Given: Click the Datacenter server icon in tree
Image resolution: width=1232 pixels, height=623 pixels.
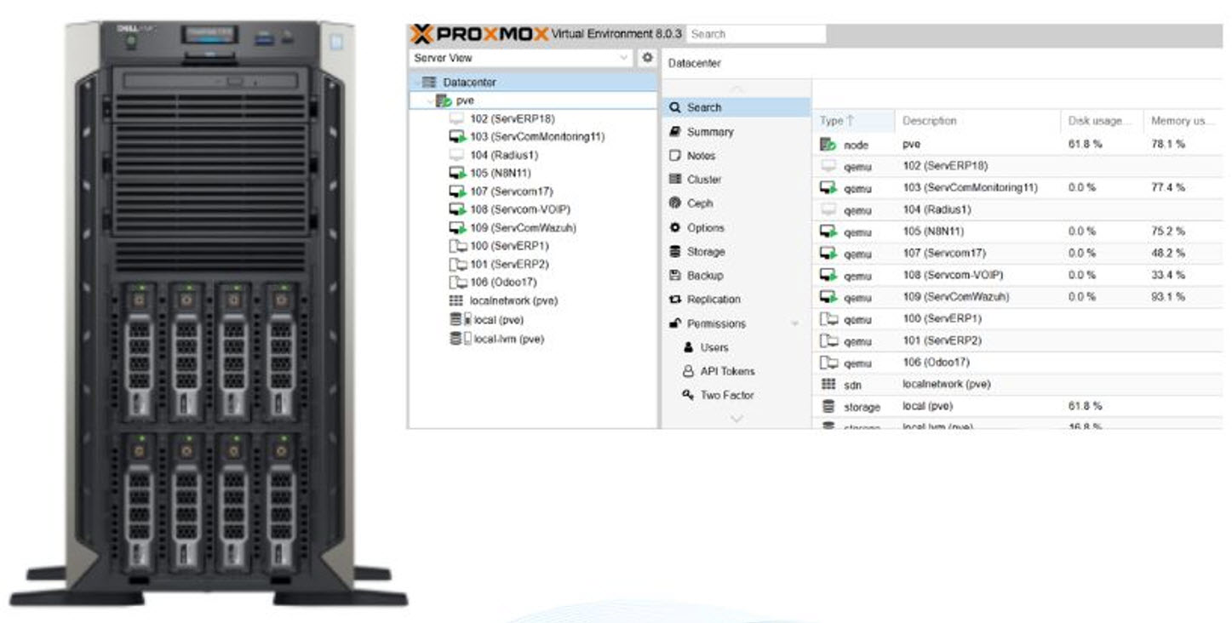Looking at the screenshot, I should tap(429, 83).
